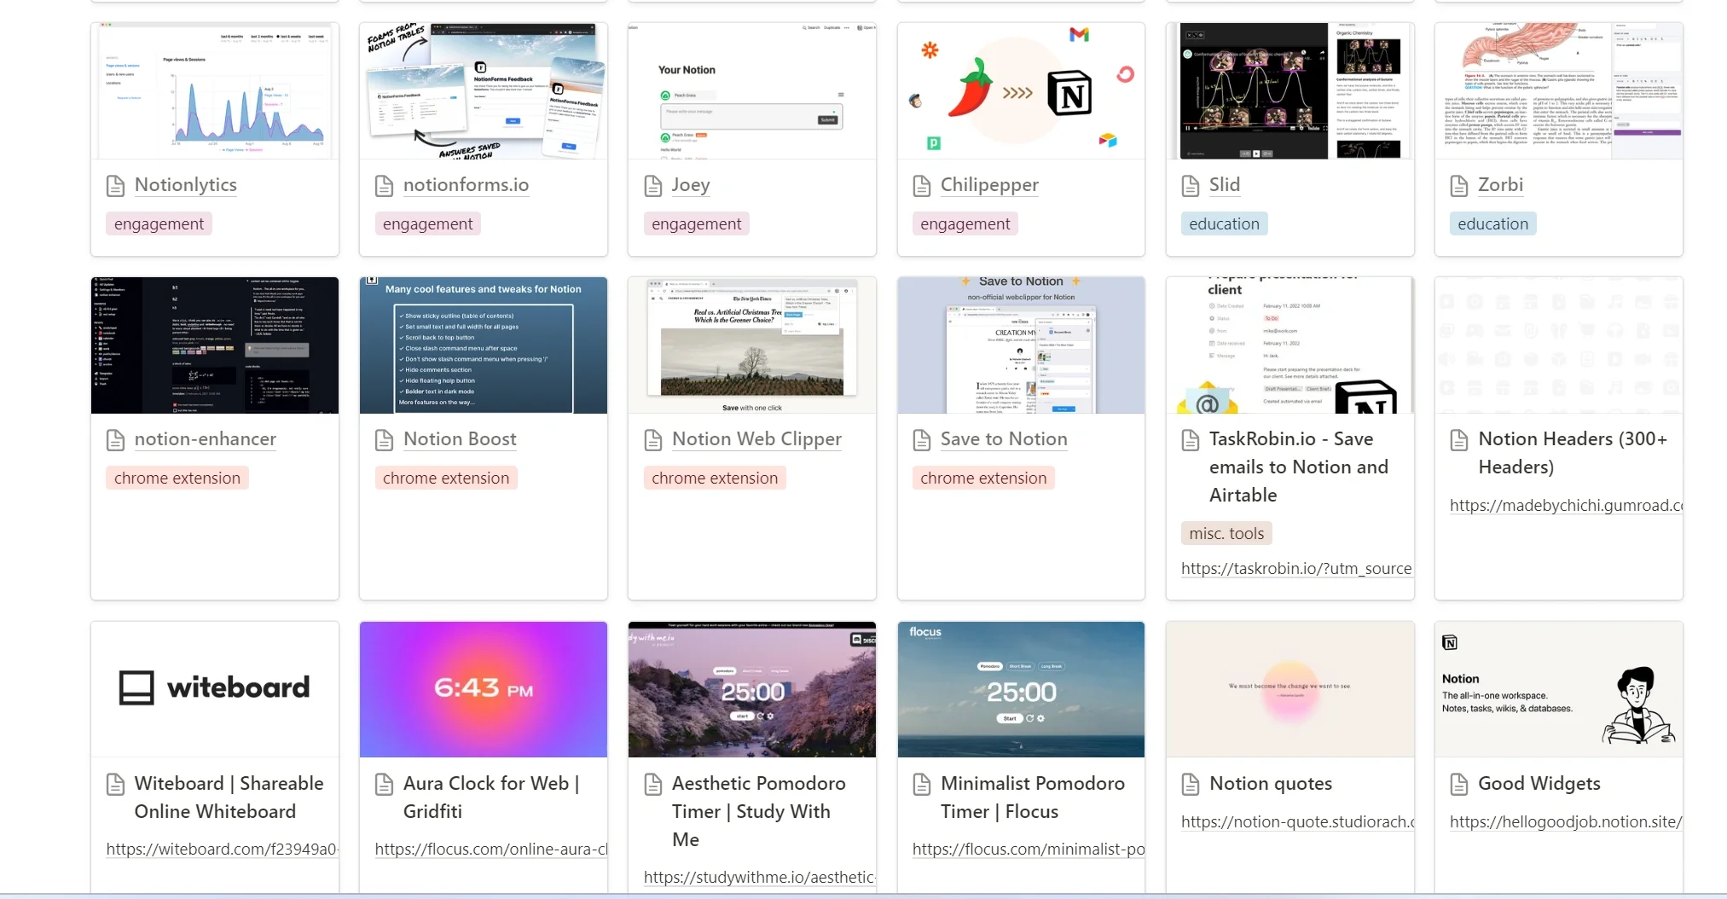Viewport: 1727px width, 899px height.
Task: Open the Notion quotes gradient cover image
Action: 1290,689
